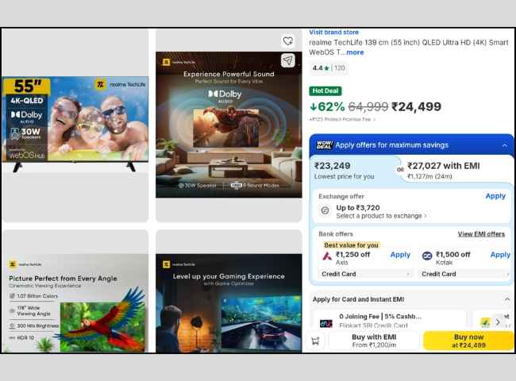The width and height of the screenshot is (516, 381).
Task: Open the Visit brand store link
Action: [x=333, y=33]
